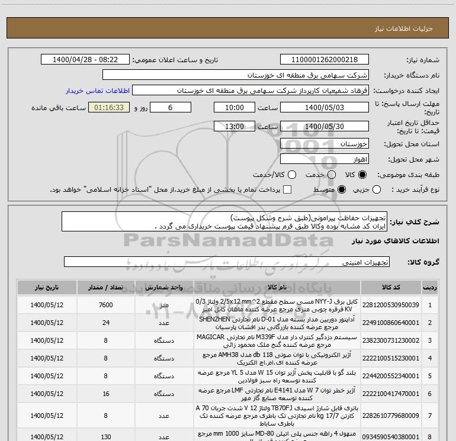The height and width of the screenshot is (441, 456).
Task: Click the price validity date 1400/05/30 field
Action: [325, 127]
